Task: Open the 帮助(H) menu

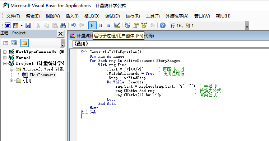Action: (223, 16)
